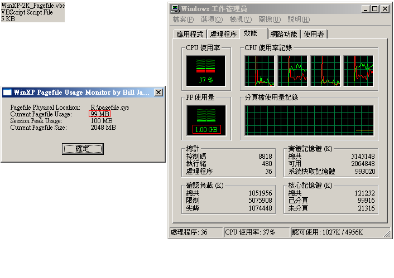Image resolution: width=394 pixels, height=278 pixels.
Task: Click physical memory total 3143148
Action: (363, 157)
